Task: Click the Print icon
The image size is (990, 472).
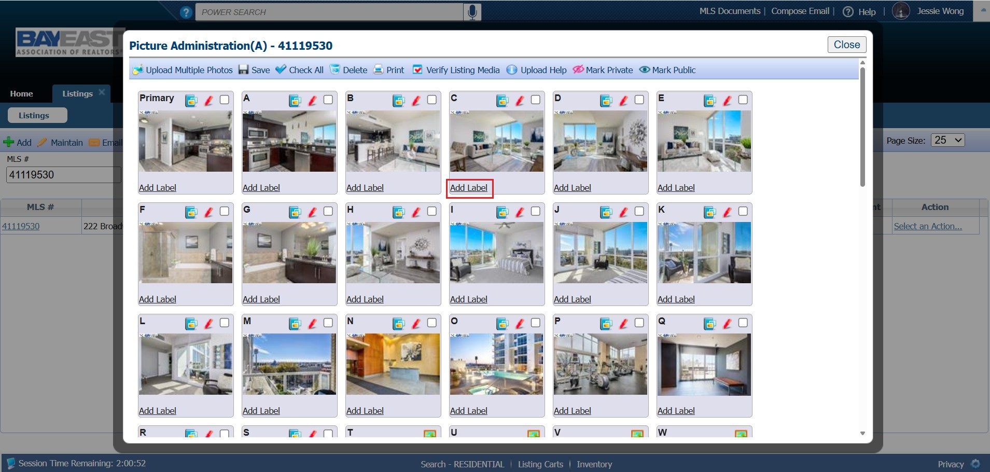Action: pos(378,70)
